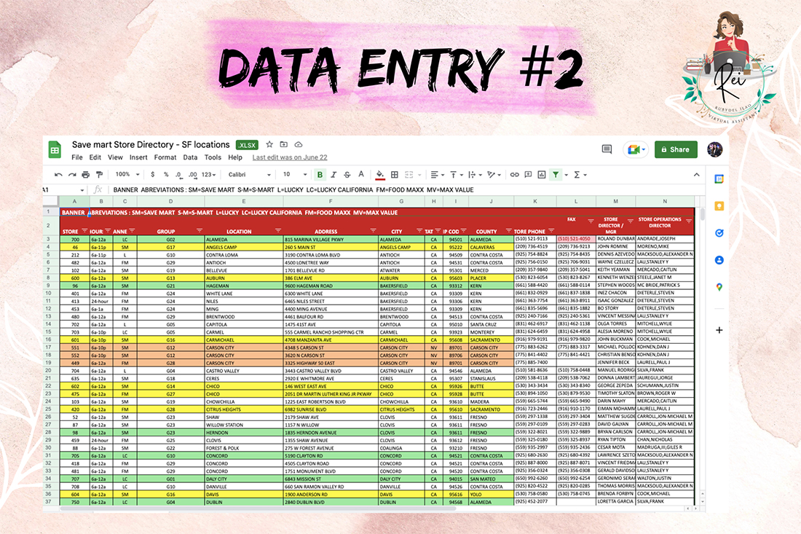Open the Data menu
Screen dimensions: 801x534
pyautogui.click(x=190, y=157)
